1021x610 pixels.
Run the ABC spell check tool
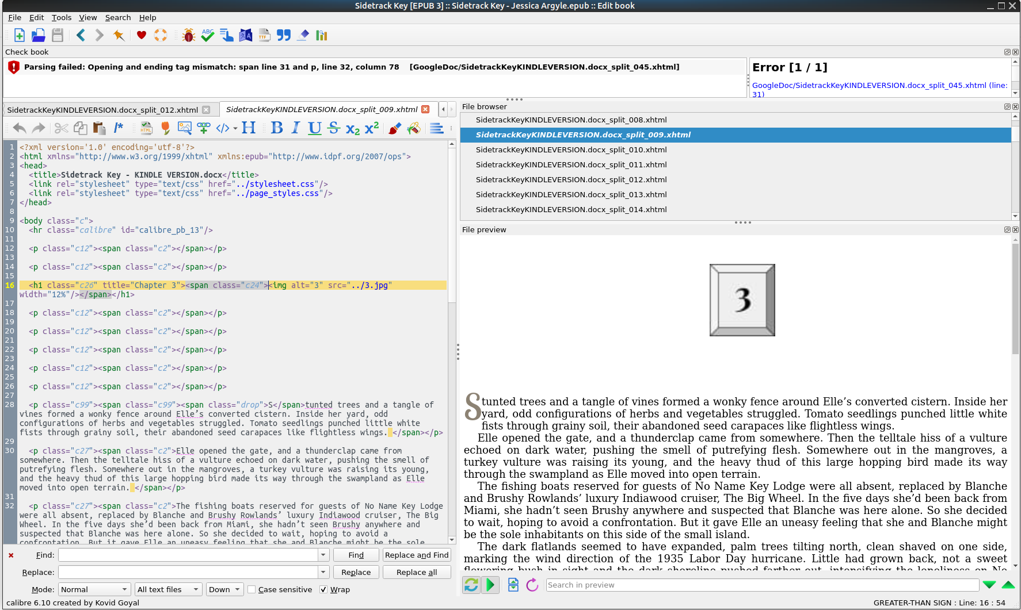pyautogui.click(x=207, y=36)
